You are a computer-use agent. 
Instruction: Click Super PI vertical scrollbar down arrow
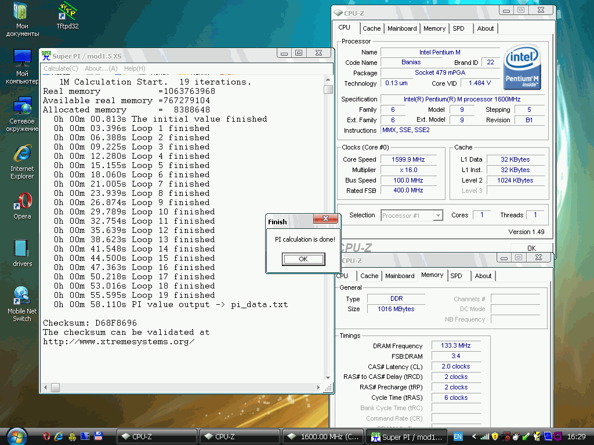328,378
